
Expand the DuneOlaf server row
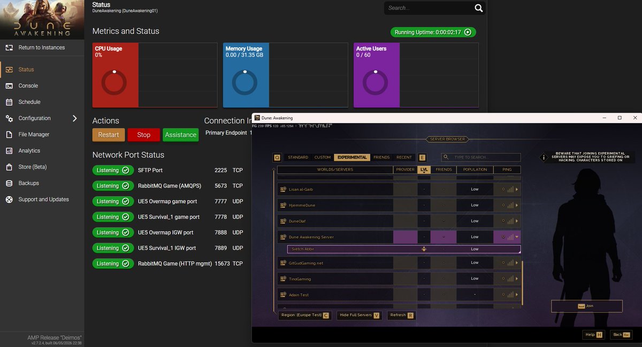pos(517,221)
